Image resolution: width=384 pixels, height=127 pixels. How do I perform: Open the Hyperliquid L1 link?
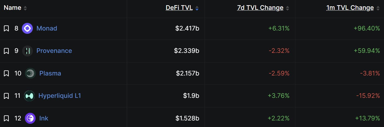pyautogui.click(x=60, y=96)
